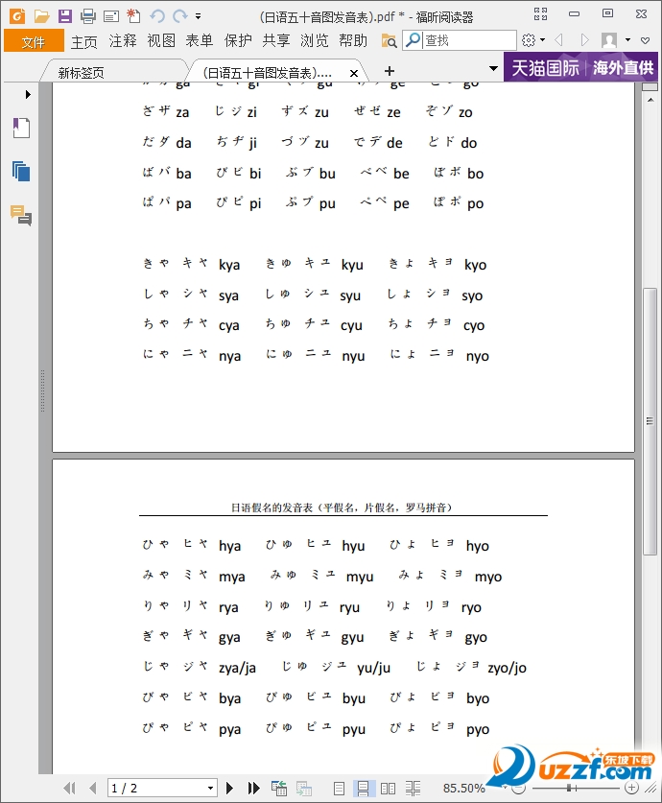Undo the last action
The height and width of the screenshot is (803, 662).
157,16
